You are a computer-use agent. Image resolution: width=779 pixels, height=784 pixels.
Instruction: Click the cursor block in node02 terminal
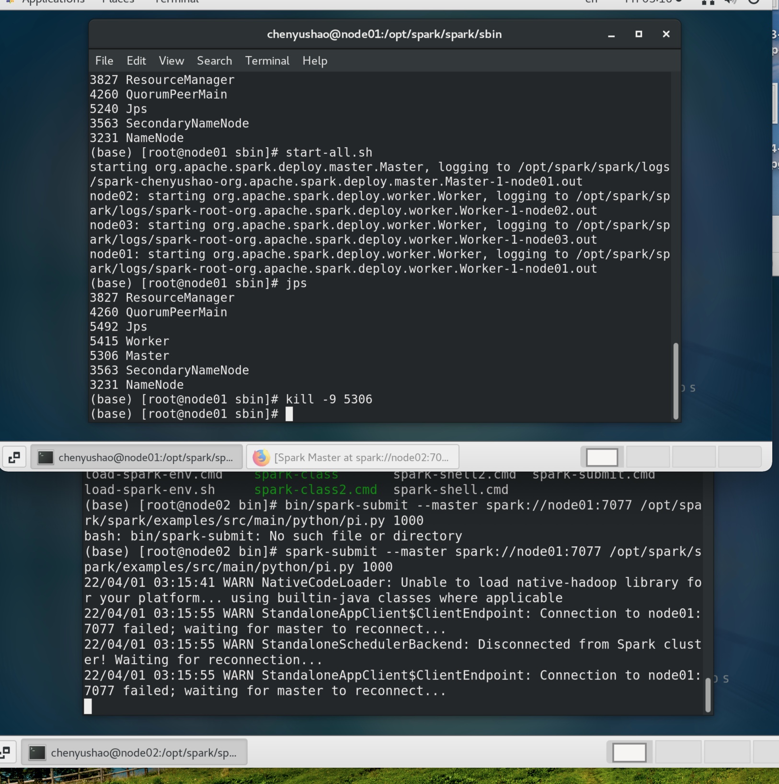click(x=88, y=706)
